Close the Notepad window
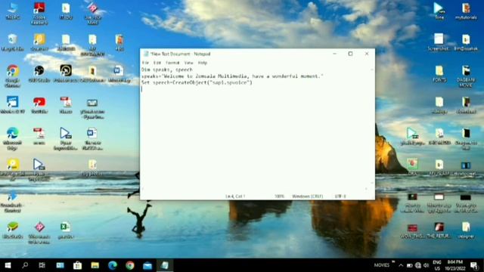 pyautogui.click(x=367, y=54)
